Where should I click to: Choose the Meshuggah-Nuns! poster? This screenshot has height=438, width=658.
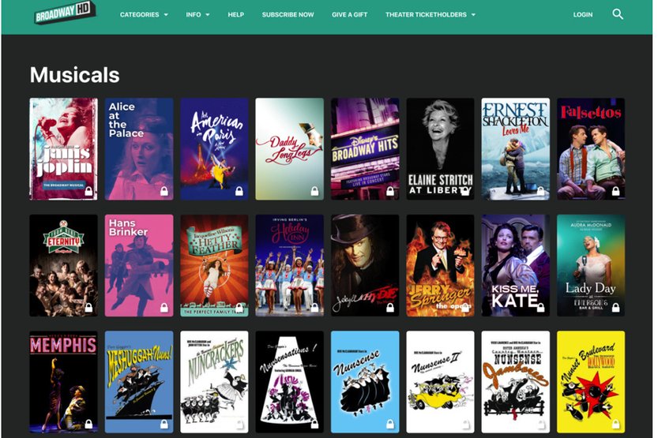139,382
